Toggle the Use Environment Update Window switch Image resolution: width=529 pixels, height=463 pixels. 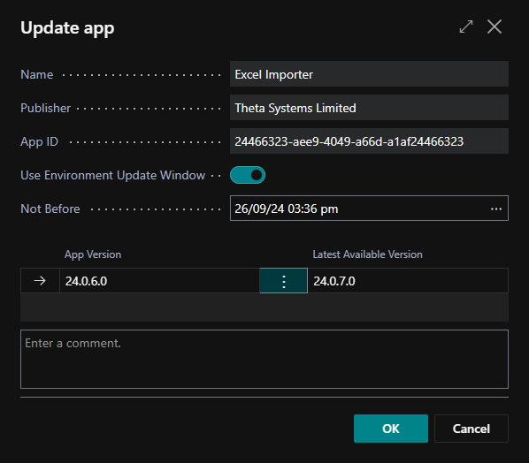tap(248, 175)
